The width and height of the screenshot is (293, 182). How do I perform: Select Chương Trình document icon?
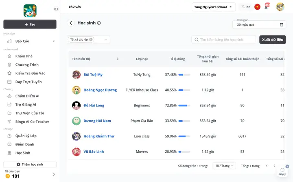9,65
